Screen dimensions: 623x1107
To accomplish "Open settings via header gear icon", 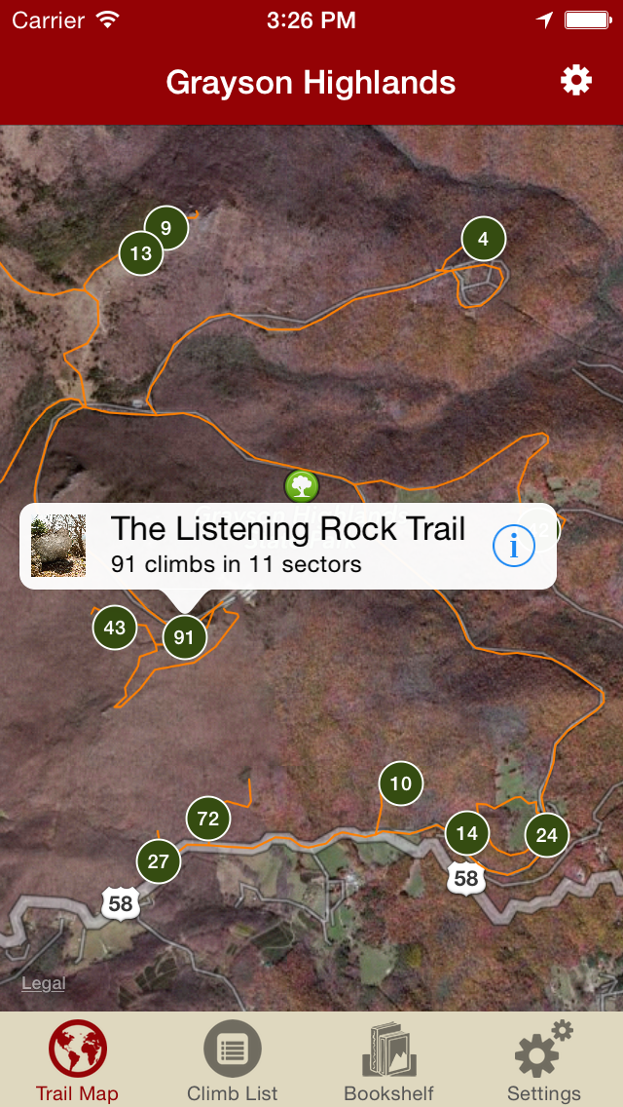I will pyautogui.click(x=576, y=81).
